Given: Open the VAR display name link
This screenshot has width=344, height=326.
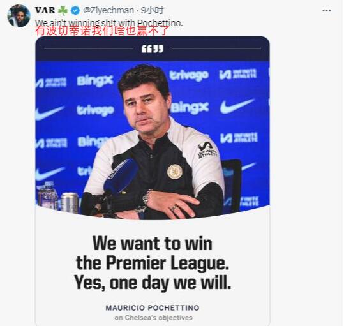Looking at the screenshot, I should tap(45, 10).
